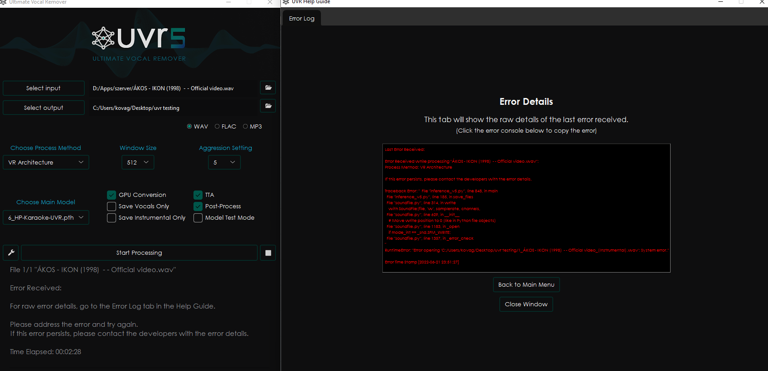Click Time Elapsed: 00:02:28 text
768x371 pixels.
46,352
